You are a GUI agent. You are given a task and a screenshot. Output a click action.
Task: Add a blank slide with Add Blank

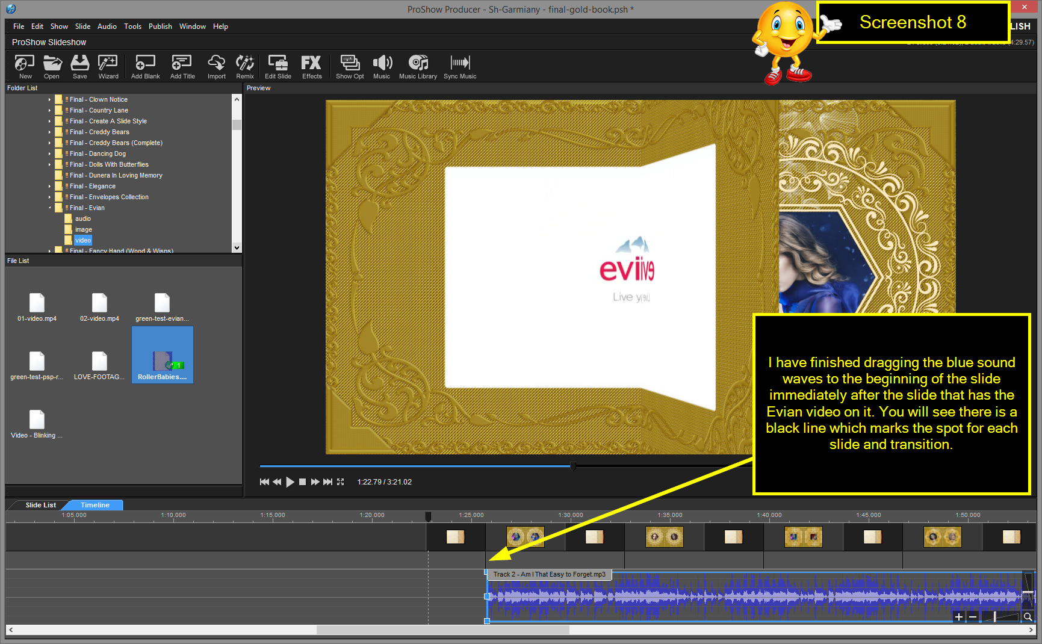[x=146, y=66]
